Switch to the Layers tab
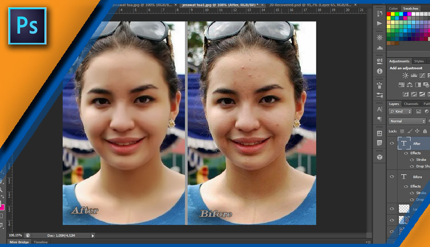 (394, 104)
